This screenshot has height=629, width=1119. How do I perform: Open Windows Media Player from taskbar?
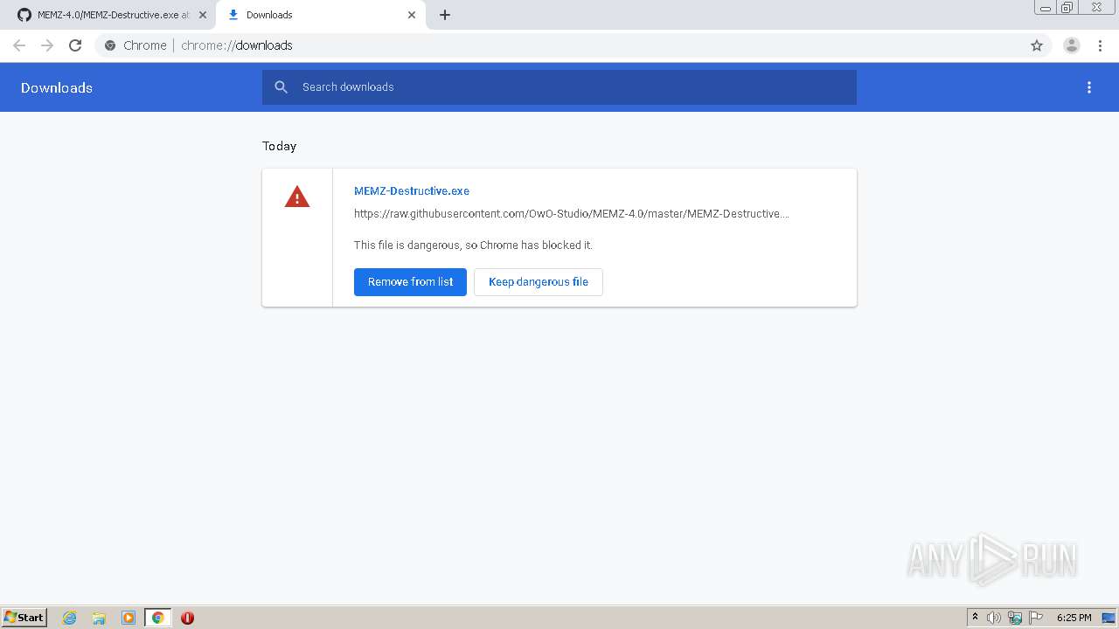[x=129, y=618]
